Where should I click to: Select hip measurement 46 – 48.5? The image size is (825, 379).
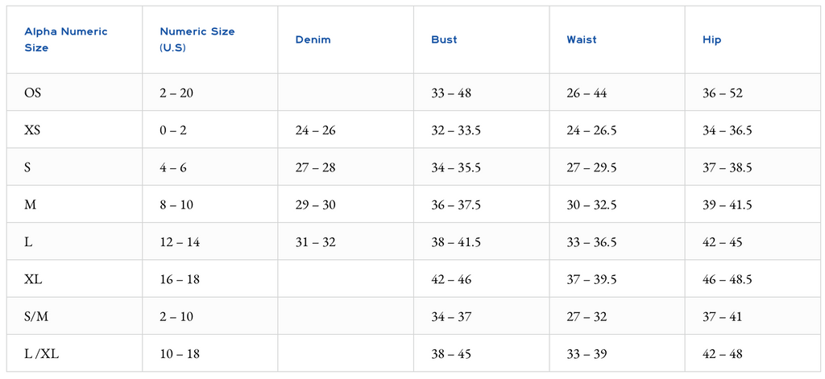(728, 280)
